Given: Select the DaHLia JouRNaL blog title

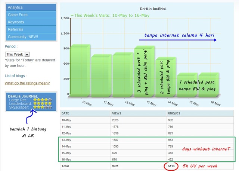Looking at the screenshot, I should coord(23,96).
